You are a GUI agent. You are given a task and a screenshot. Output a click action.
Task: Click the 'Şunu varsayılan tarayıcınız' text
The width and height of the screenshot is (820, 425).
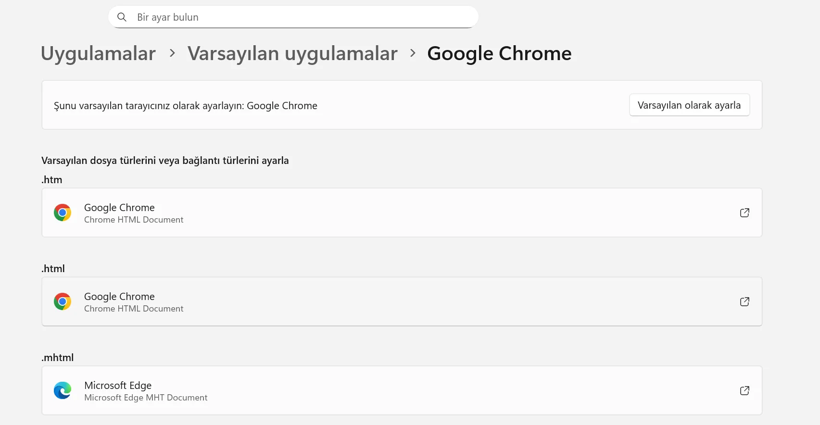click(186, 106)
